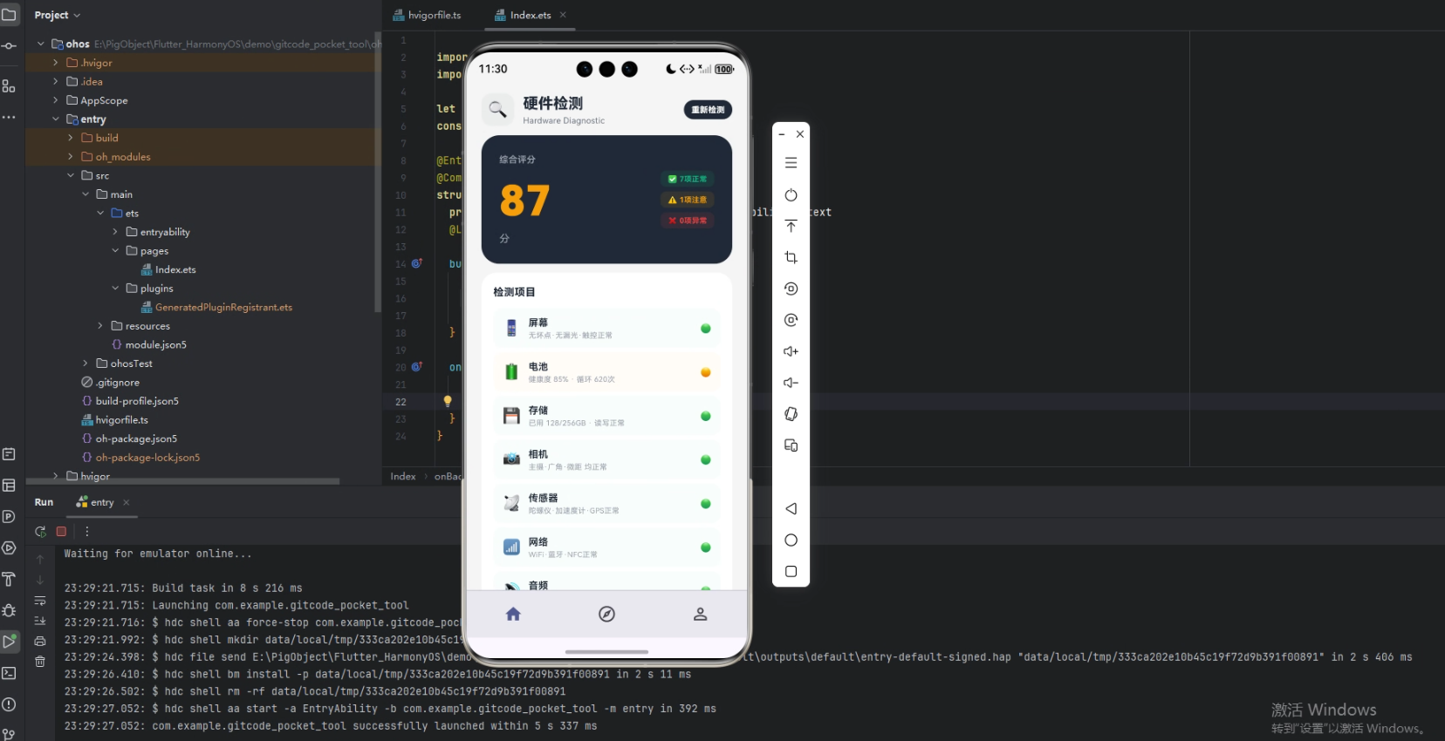Close the Index.ets editor tab
The width and height of the screenshot is (1445, 741).
click(563, 15)
